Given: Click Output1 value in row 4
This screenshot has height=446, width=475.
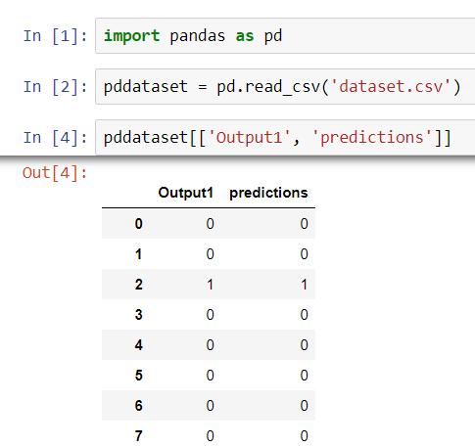Looking at the screenshot, I should tap(211, 345).
